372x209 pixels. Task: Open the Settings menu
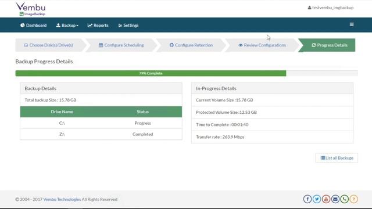point(128,26)
